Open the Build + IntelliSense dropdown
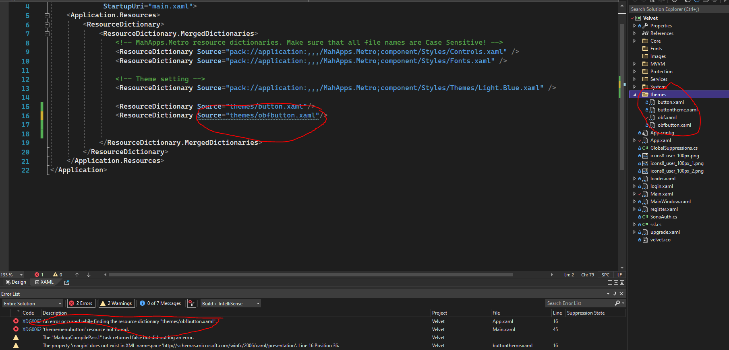This screenshot has height=350, width=729. pos(231,303)
